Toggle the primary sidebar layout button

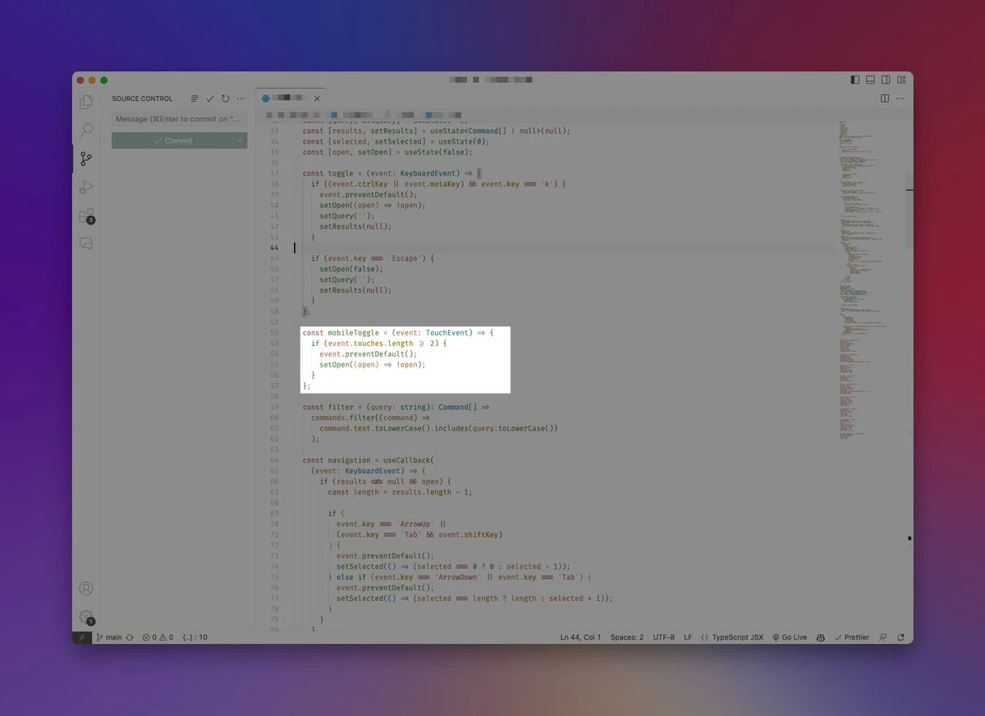854,80
